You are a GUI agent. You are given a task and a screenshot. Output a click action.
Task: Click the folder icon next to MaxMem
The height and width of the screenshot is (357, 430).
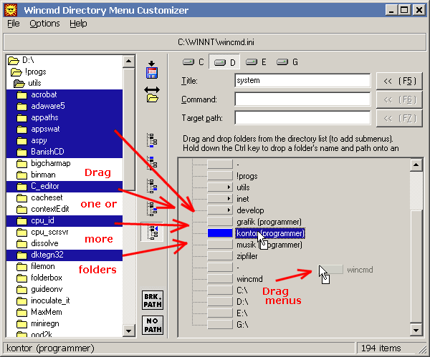point(21,313)
